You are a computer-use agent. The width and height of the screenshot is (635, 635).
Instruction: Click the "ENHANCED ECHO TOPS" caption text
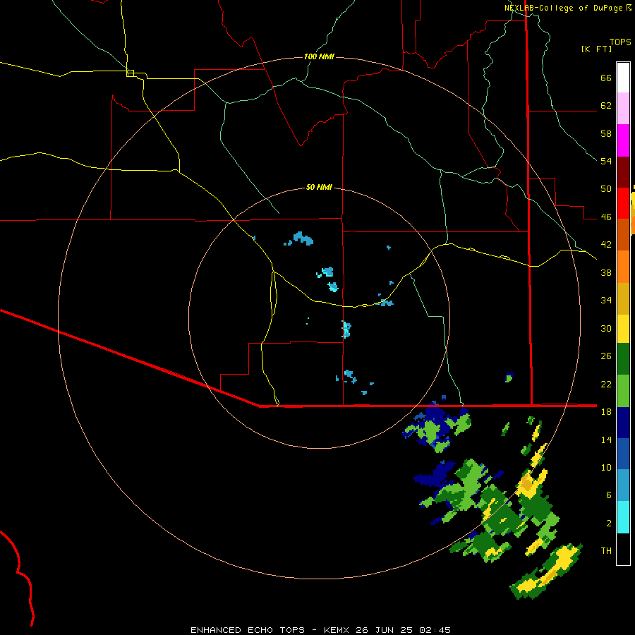click(248, 630)
